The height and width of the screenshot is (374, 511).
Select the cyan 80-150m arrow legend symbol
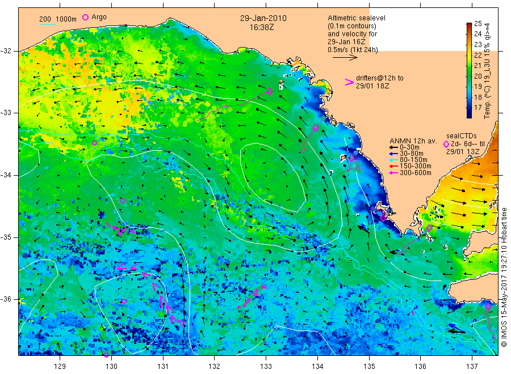[393, 160]
